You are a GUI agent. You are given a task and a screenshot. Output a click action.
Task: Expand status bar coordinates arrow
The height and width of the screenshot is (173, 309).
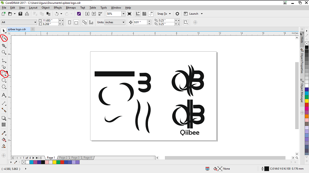pyautogui.click(x=25, y=169)
